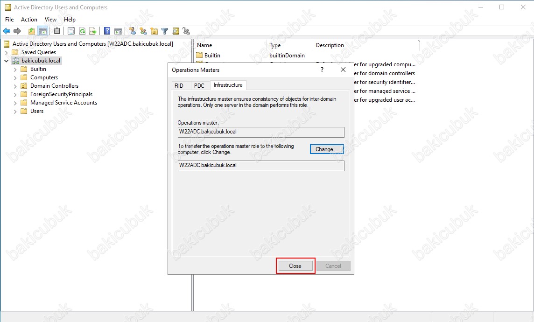Viewport: 534px width, 322px height.
Task: Open Help with the blue question mark icon
Action: tap(107, 31)
